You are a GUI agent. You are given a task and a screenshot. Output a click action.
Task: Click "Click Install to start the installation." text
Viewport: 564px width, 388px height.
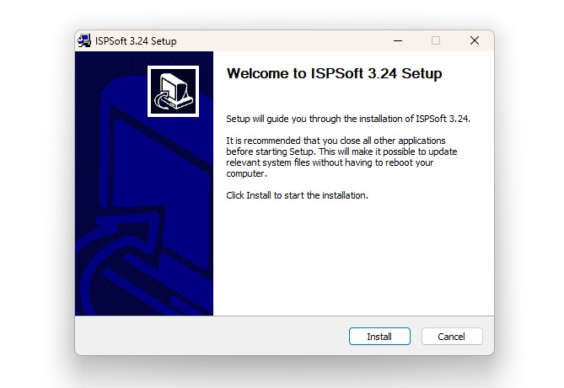(297, 195)
